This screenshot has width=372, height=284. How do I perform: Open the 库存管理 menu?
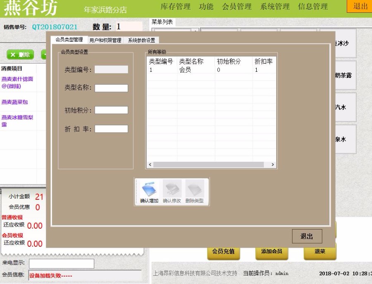[176, 7]
